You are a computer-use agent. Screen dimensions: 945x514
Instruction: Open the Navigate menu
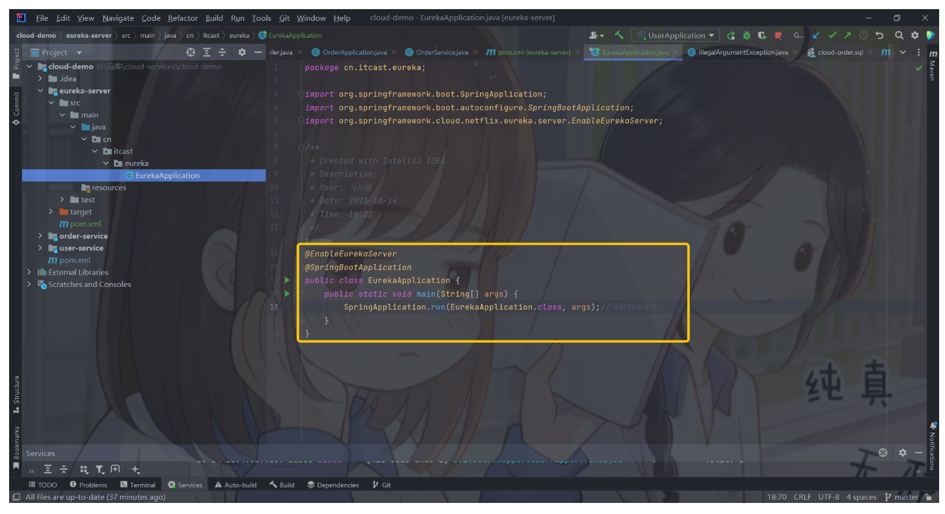[118, 18]
